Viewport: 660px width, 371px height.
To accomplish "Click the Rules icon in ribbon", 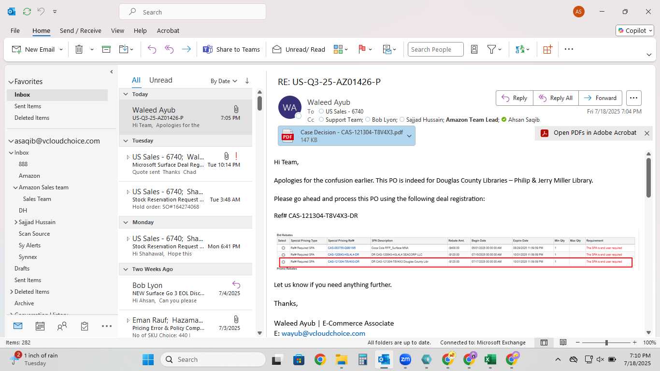I will (x=387, y=49).
